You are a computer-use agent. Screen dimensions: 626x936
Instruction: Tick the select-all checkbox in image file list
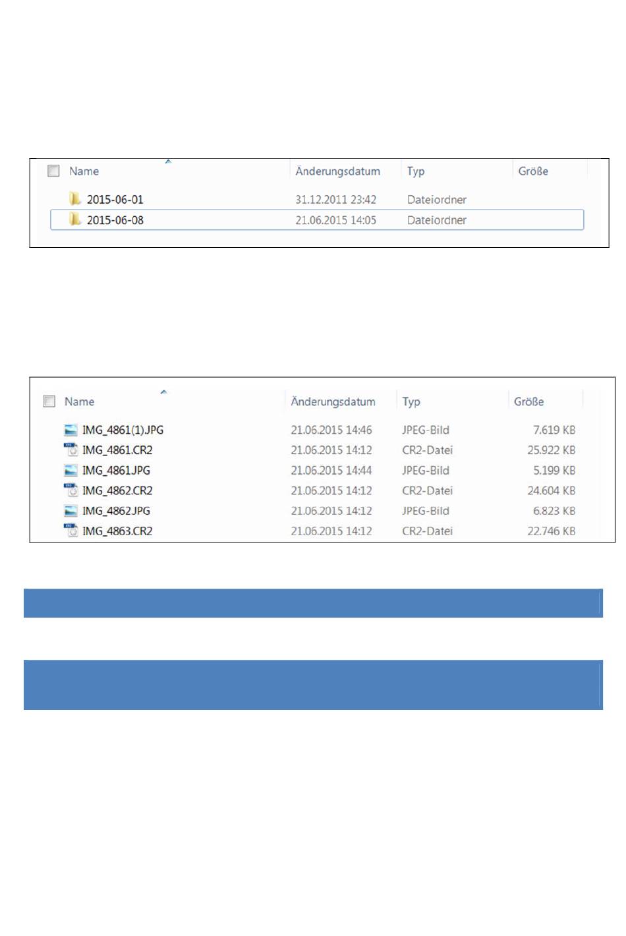click(x=49, y=401)
